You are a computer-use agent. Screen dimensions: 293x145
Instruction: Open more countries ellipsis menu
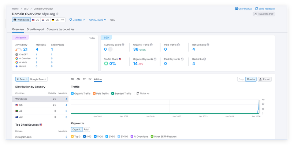pos(63,20)
